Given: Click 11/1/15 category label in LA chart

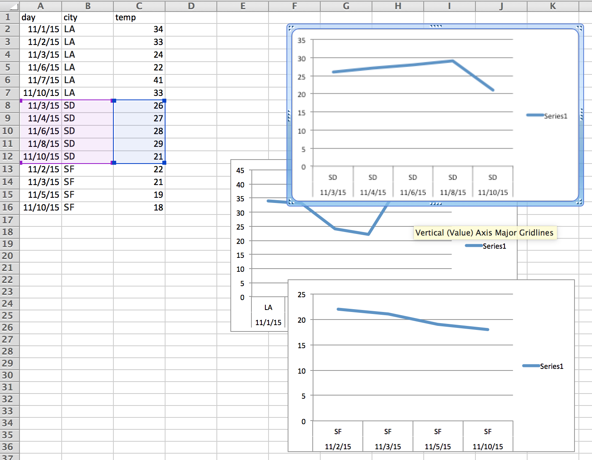Looking at the screenshot, I should click(268, 322).
